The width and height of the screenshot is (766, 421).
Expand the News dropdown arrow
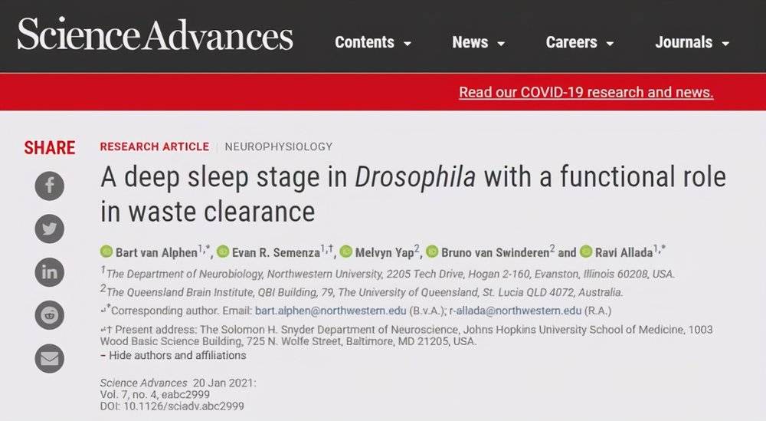click(x=501, y=44)
